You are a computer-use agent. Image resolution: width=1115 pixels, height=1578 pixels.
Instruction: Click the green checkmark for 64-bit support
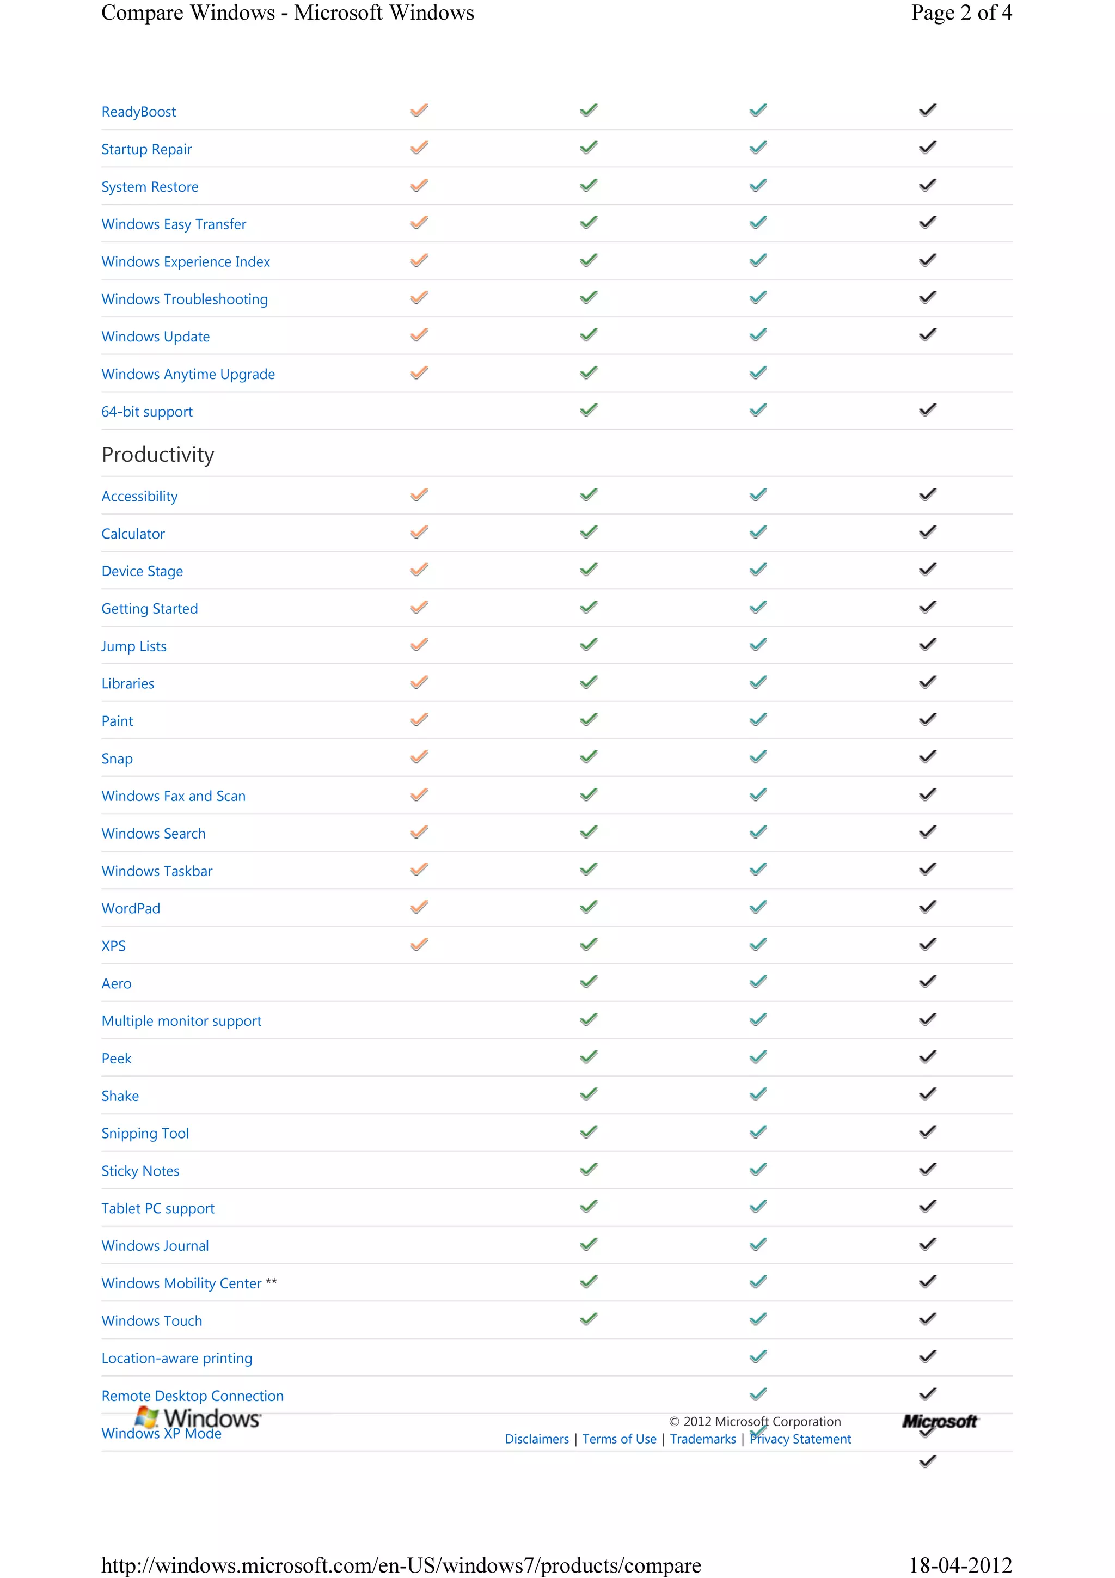588,411
